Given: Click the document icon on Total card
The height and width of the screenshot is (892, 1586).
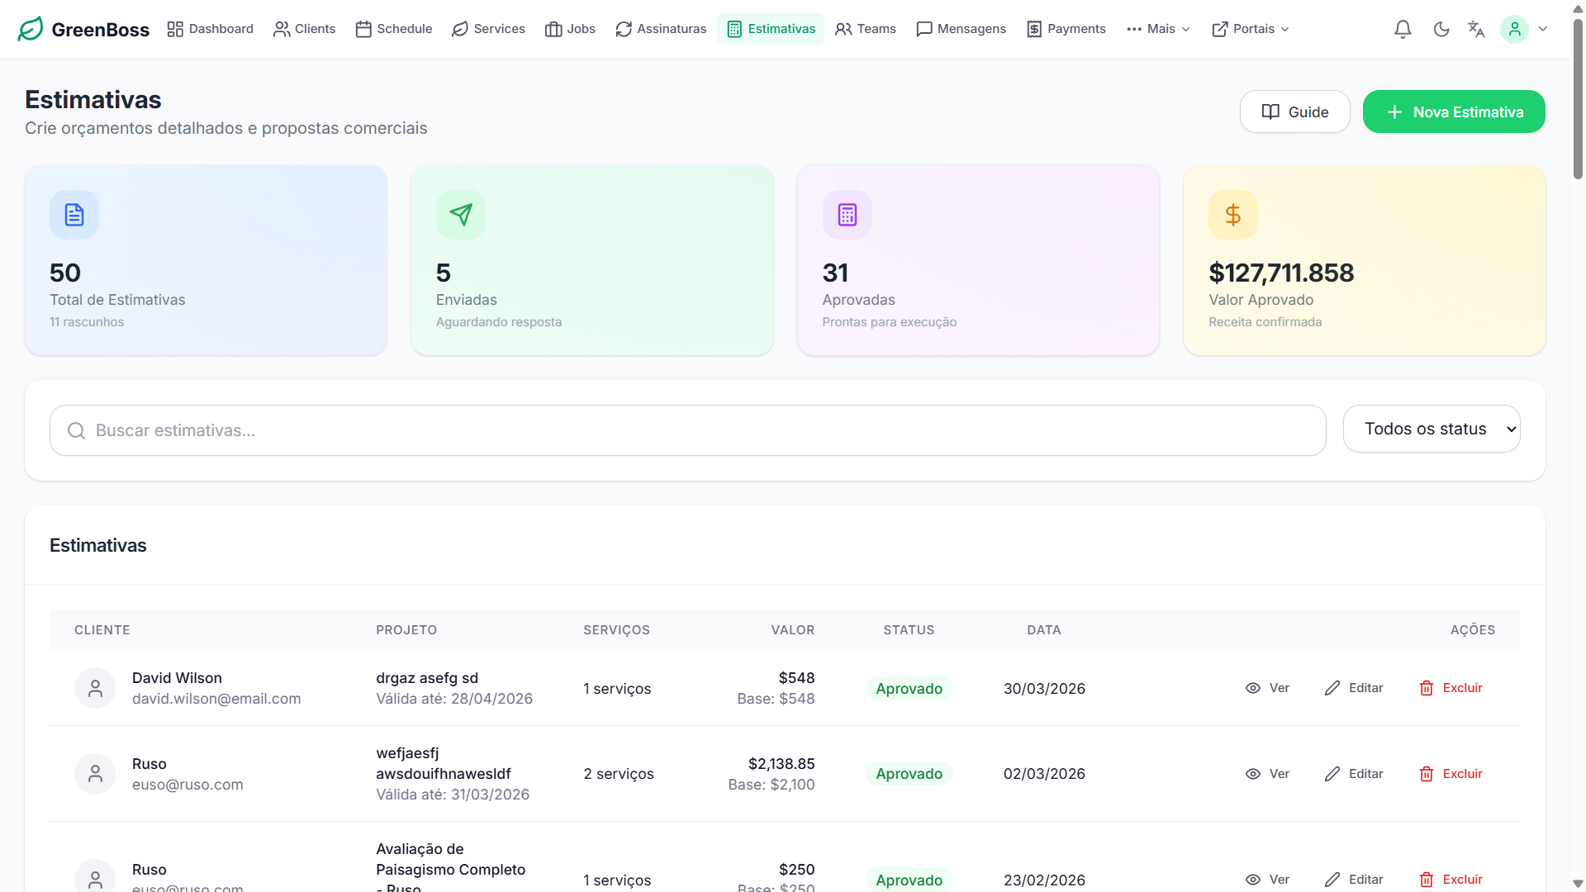Looking at the screenshot, I should [x=74, y=215].
